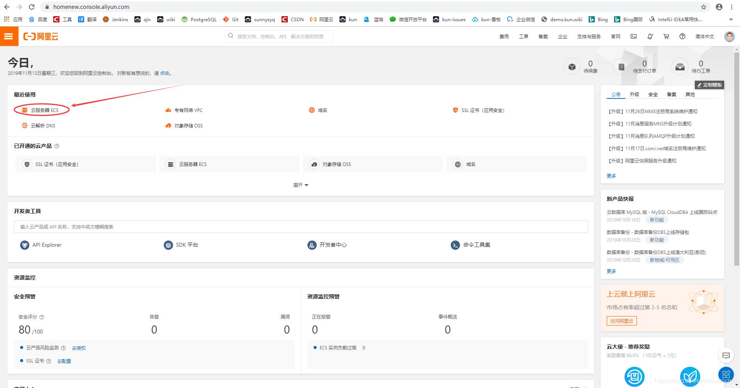Viewport: 740px width, 388px height.
Task: Open the 简体中文 language selector
Action: 704,37
